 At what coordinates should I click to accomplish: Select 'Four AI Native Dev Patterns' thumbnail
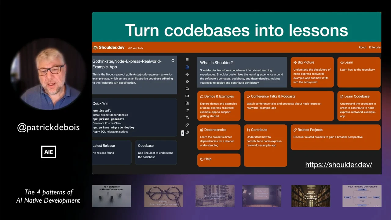362,196
